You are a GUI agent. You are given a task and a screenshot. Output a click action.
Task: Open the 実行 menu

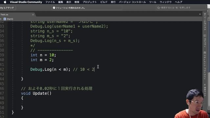click(113, 2)
